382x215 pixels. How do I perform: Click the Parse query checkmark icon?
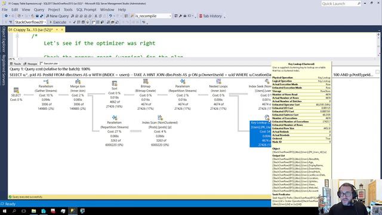point(74,22)
